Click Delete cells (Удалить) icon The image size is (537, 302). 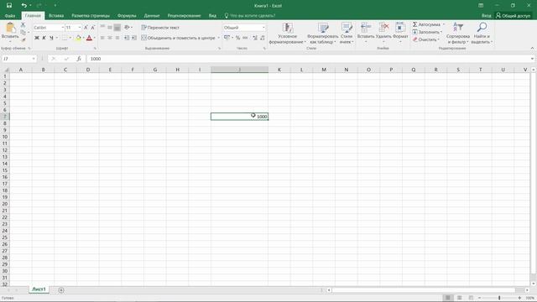pyautogui.click(x=383, y=28)
